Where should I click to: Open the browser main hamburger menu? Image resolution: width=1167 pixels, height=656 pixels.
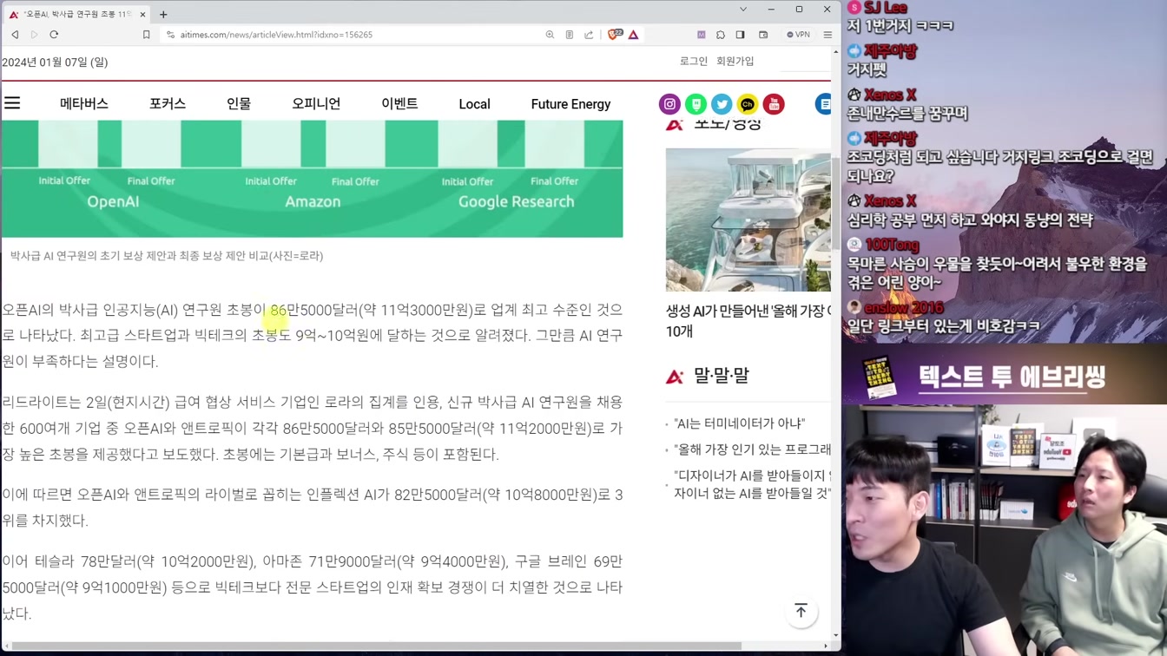(827, 35)
